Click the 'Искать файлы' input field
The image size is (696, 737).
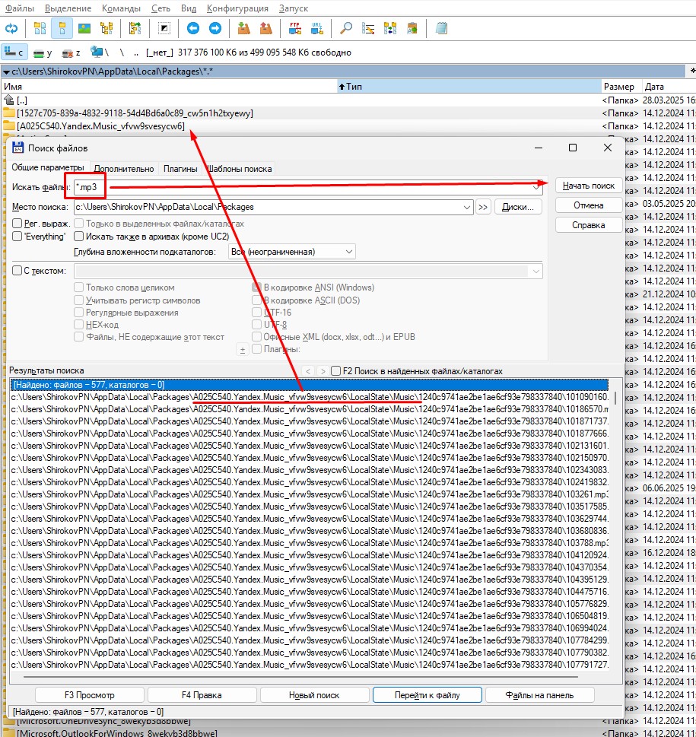click(x=304, y=186)
